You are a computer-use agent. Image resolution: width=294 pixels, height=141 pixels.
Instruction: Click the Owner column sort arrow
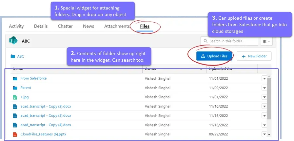point(201,69)
